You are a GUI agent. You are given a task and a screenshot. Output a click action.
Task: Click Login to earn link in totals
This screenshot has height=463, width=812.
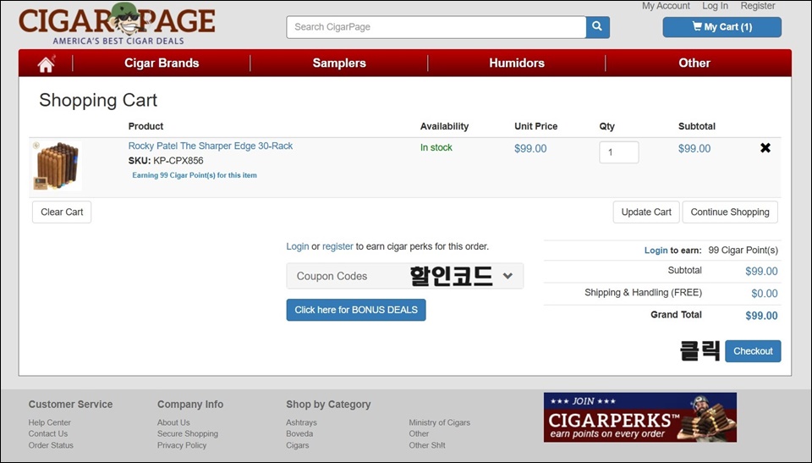click(x=656, y=251)
